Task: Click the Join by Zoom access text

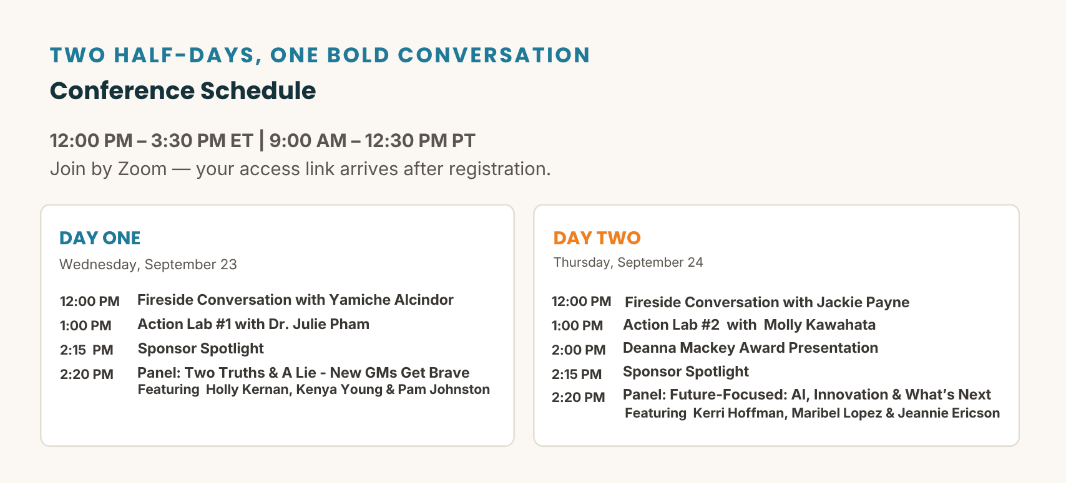Action: point(300,169)
